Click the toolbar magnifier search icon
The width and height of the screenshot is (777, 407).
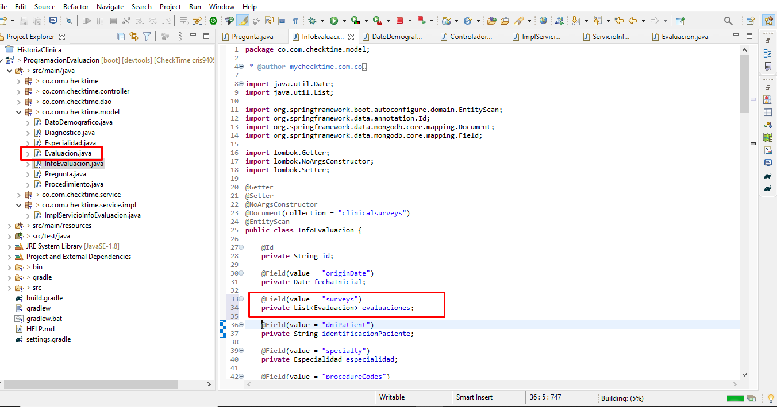coord(728,21)
